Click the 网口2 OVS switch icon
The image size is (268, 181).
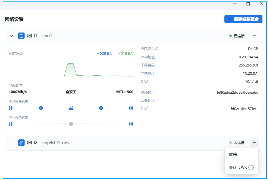pyautogui.click(x=21, y=143)
